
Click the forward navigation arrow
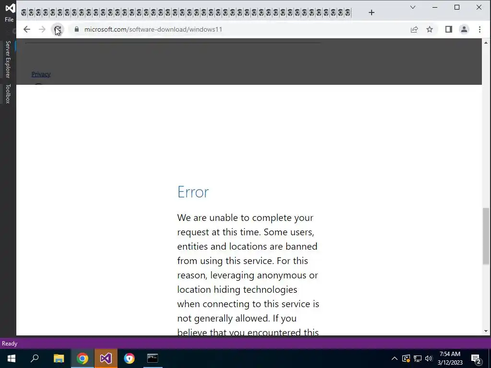42,29
